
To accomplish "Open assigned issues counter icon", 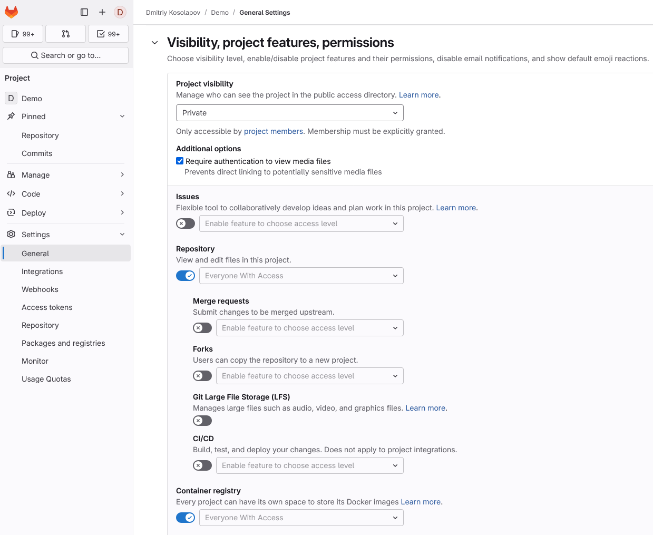I will coord(23,34).
